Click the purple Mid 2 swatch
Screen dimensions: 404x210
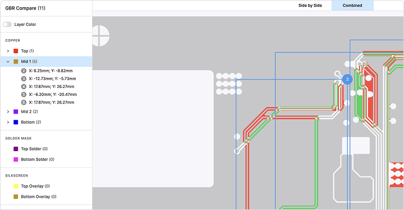(16, 111)
